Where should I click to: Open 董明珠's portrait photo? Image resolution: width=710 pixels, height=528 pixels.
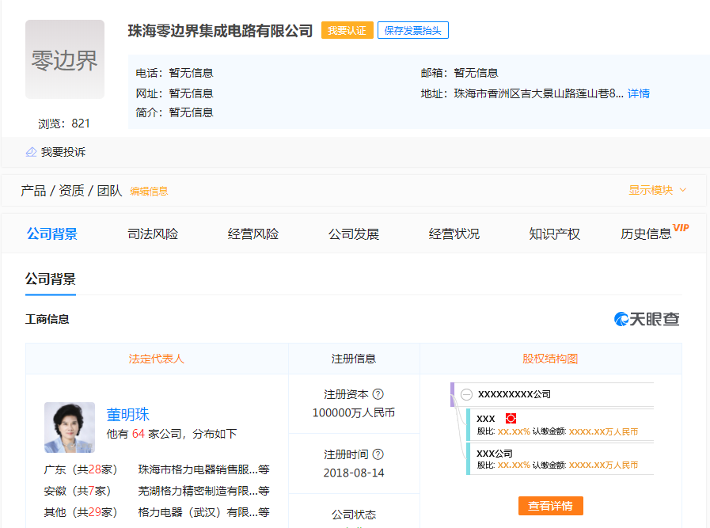point(70,427)
